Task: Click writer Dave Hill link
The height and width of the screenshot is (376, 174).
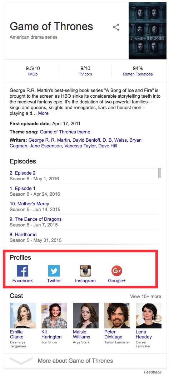Action: point(108,146)
